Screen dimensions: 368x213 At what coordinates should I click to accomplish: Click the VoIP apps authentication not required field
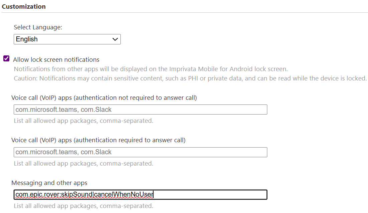point(141,110)
